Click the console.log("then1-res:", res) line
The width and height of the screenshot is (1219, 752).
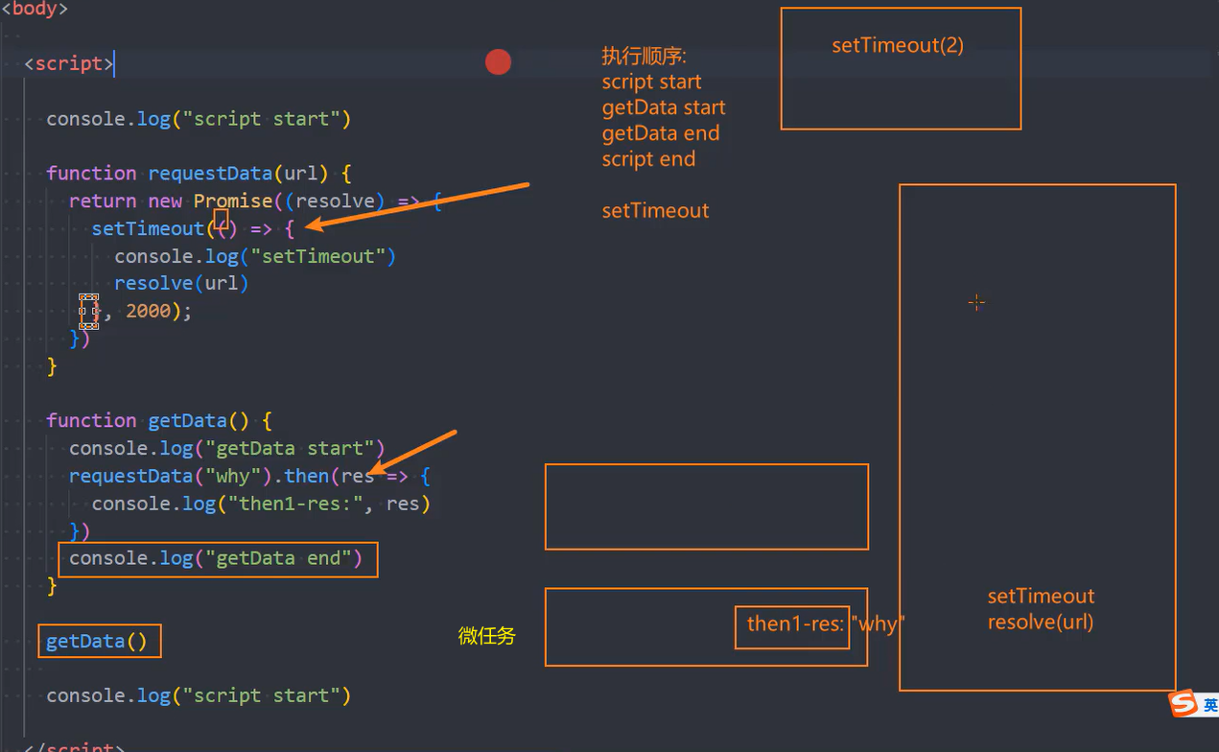pos(261,503)
